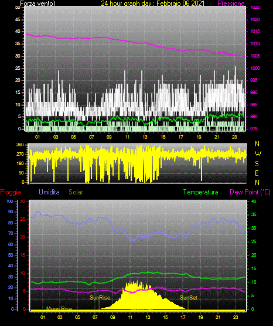273x326 pixels.
Task: Click the '25' wind speed axis value
Action: (x=18, y=68)
